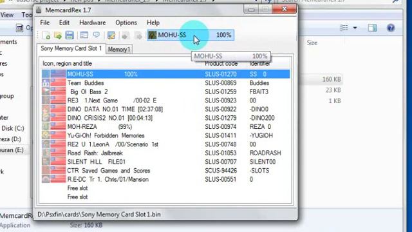This screenshot has height=232, width=412.
Task: Click the FBAIT3 identifier cell
Action: (x=259, y=92)
